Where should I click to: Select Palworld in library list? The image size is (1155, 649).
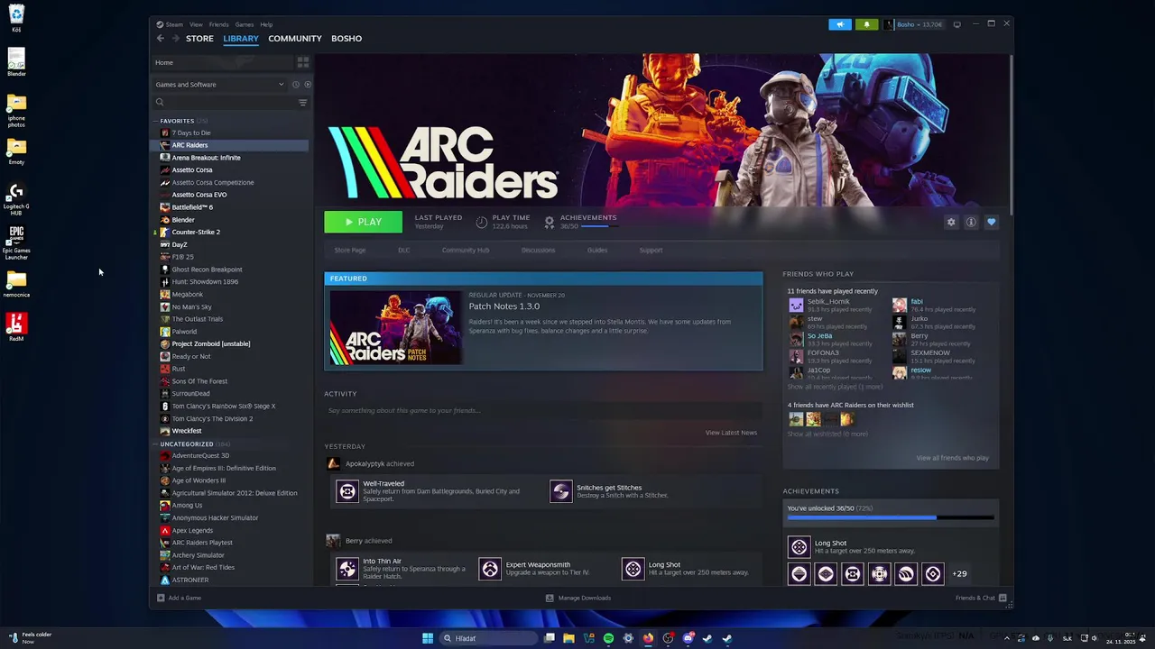[184, 332]
